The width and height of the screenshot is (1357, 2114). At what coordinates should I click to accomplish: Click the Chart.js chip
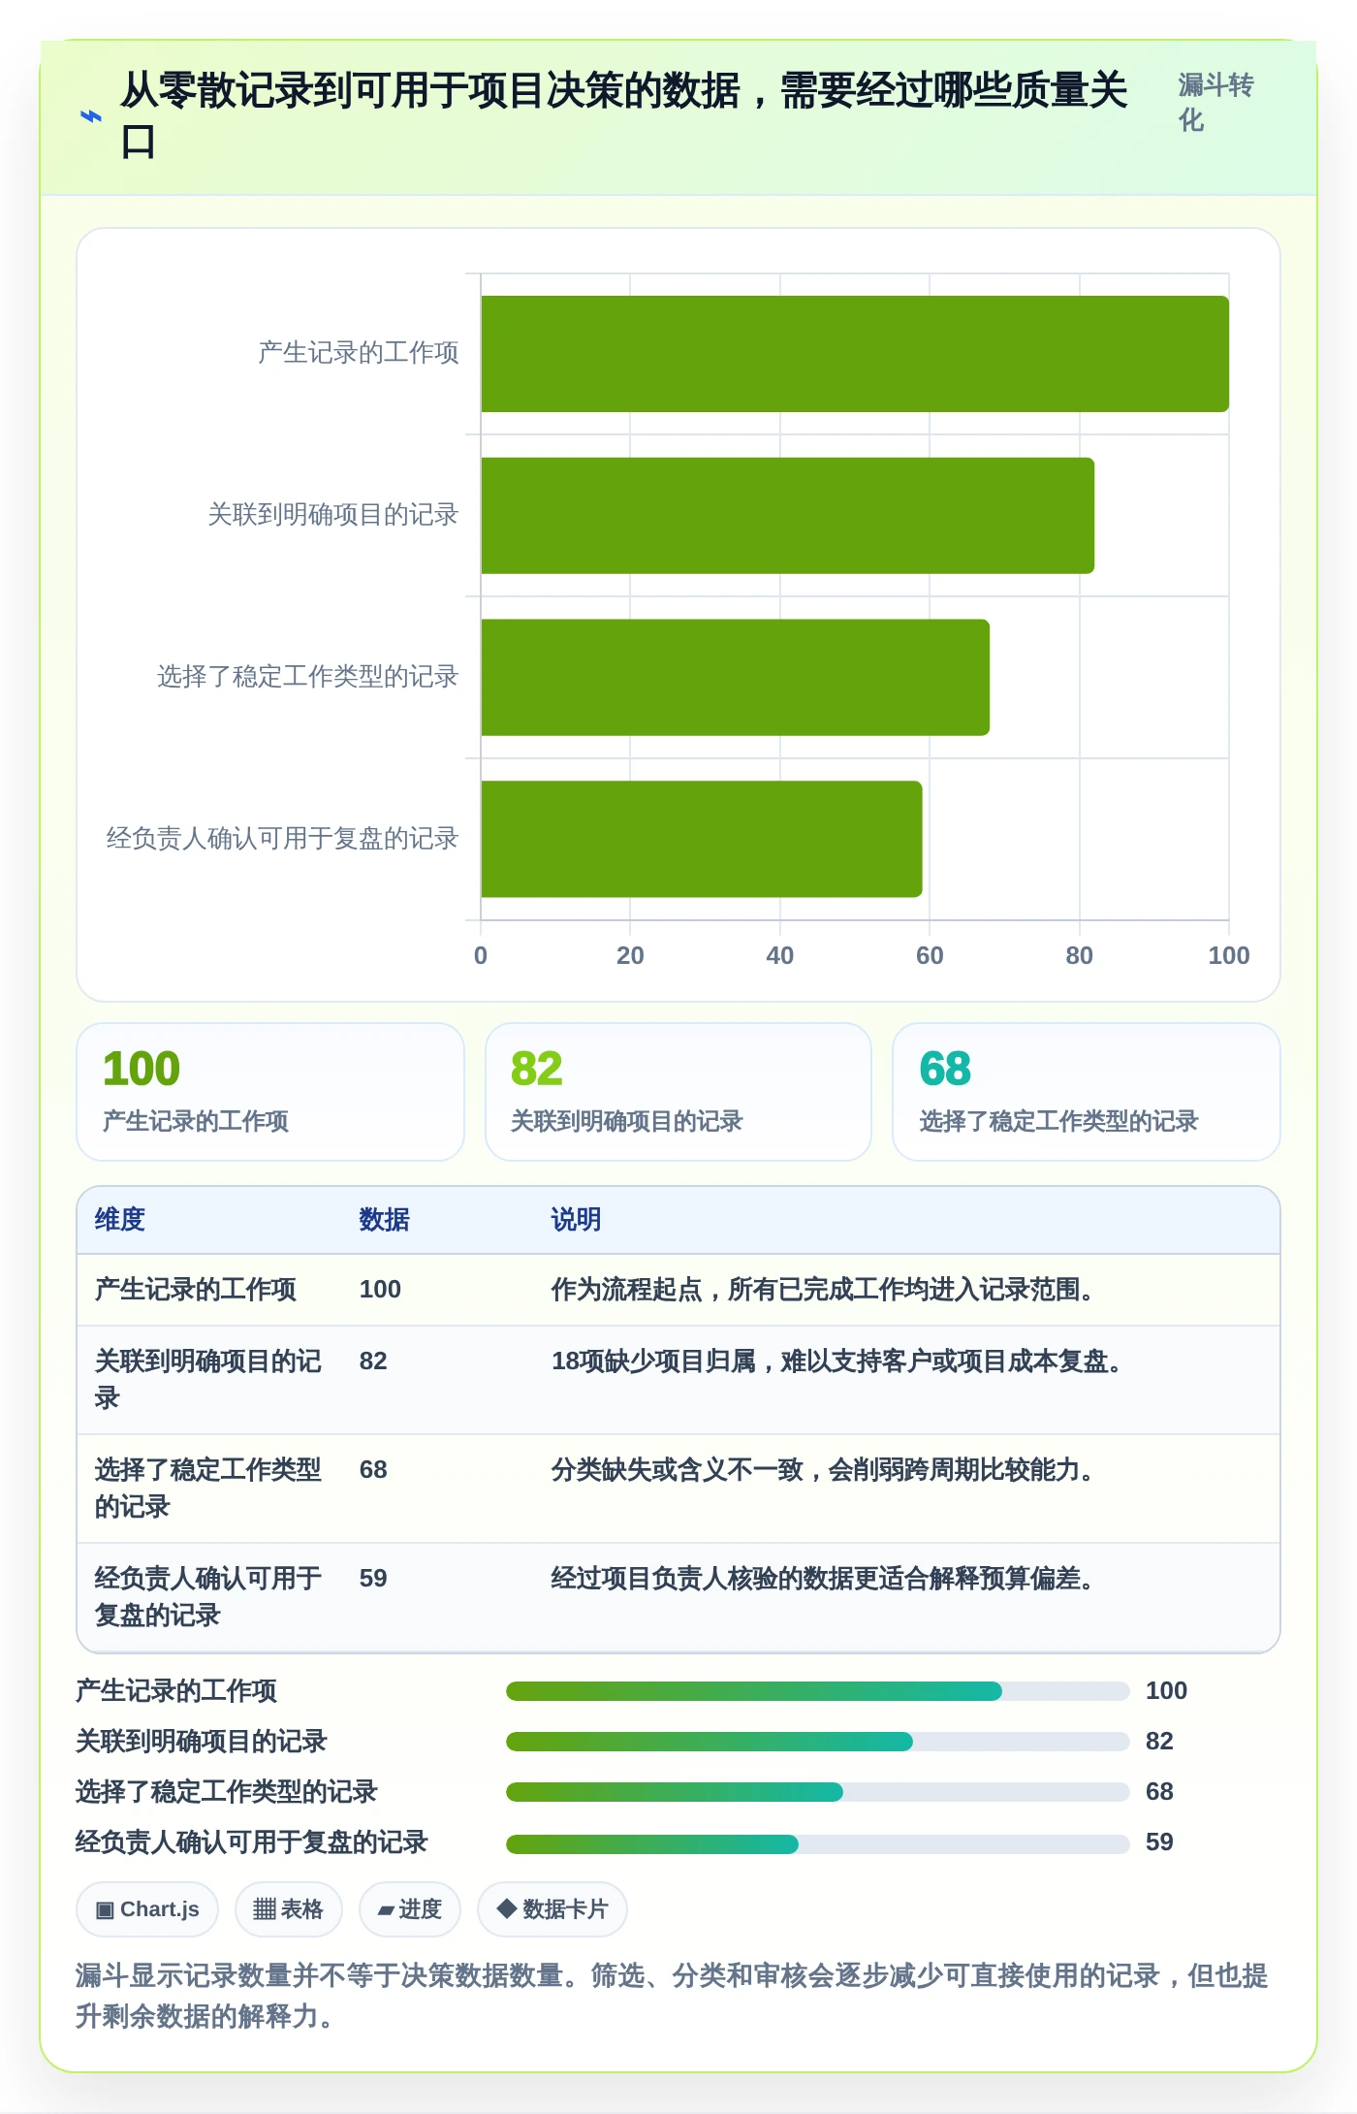(147, 1908)
